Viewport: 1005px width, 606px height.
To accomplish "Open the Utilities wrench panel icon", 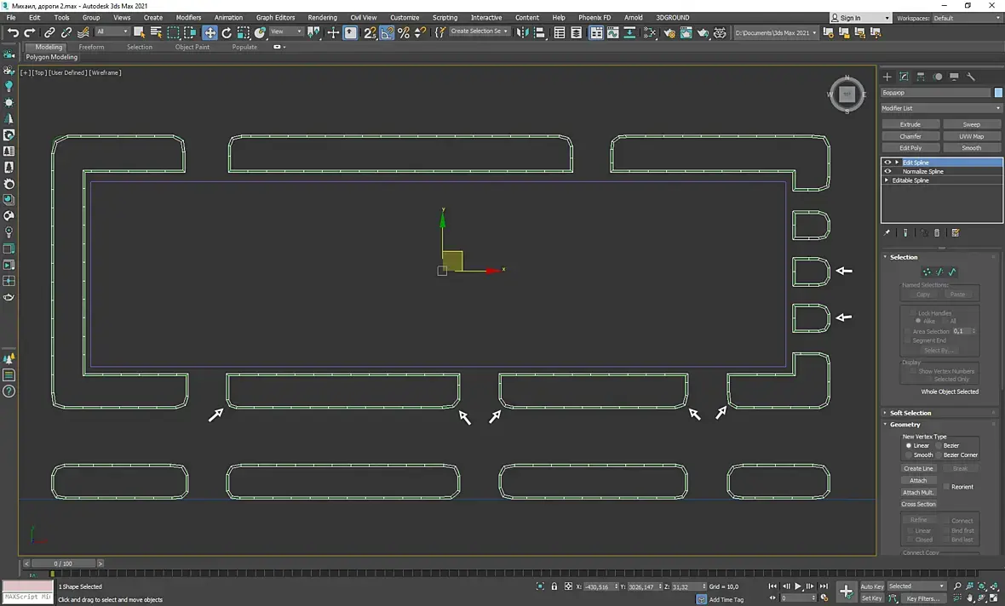I will pos(970,77).
